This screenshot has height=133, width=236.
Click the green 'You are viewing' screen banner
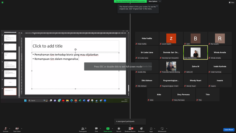coord(130,1)
